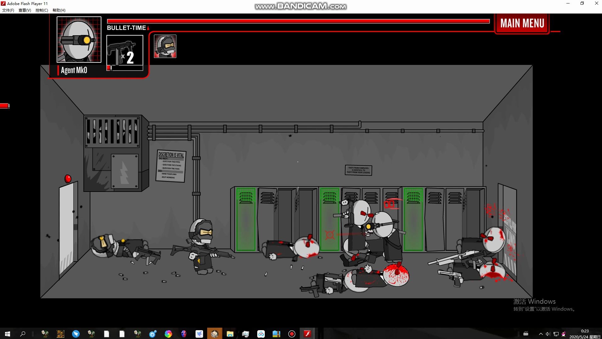This screenshot has height=339, width=602.
Task: Open the touch keyboard tray icon
Action: 526,334
